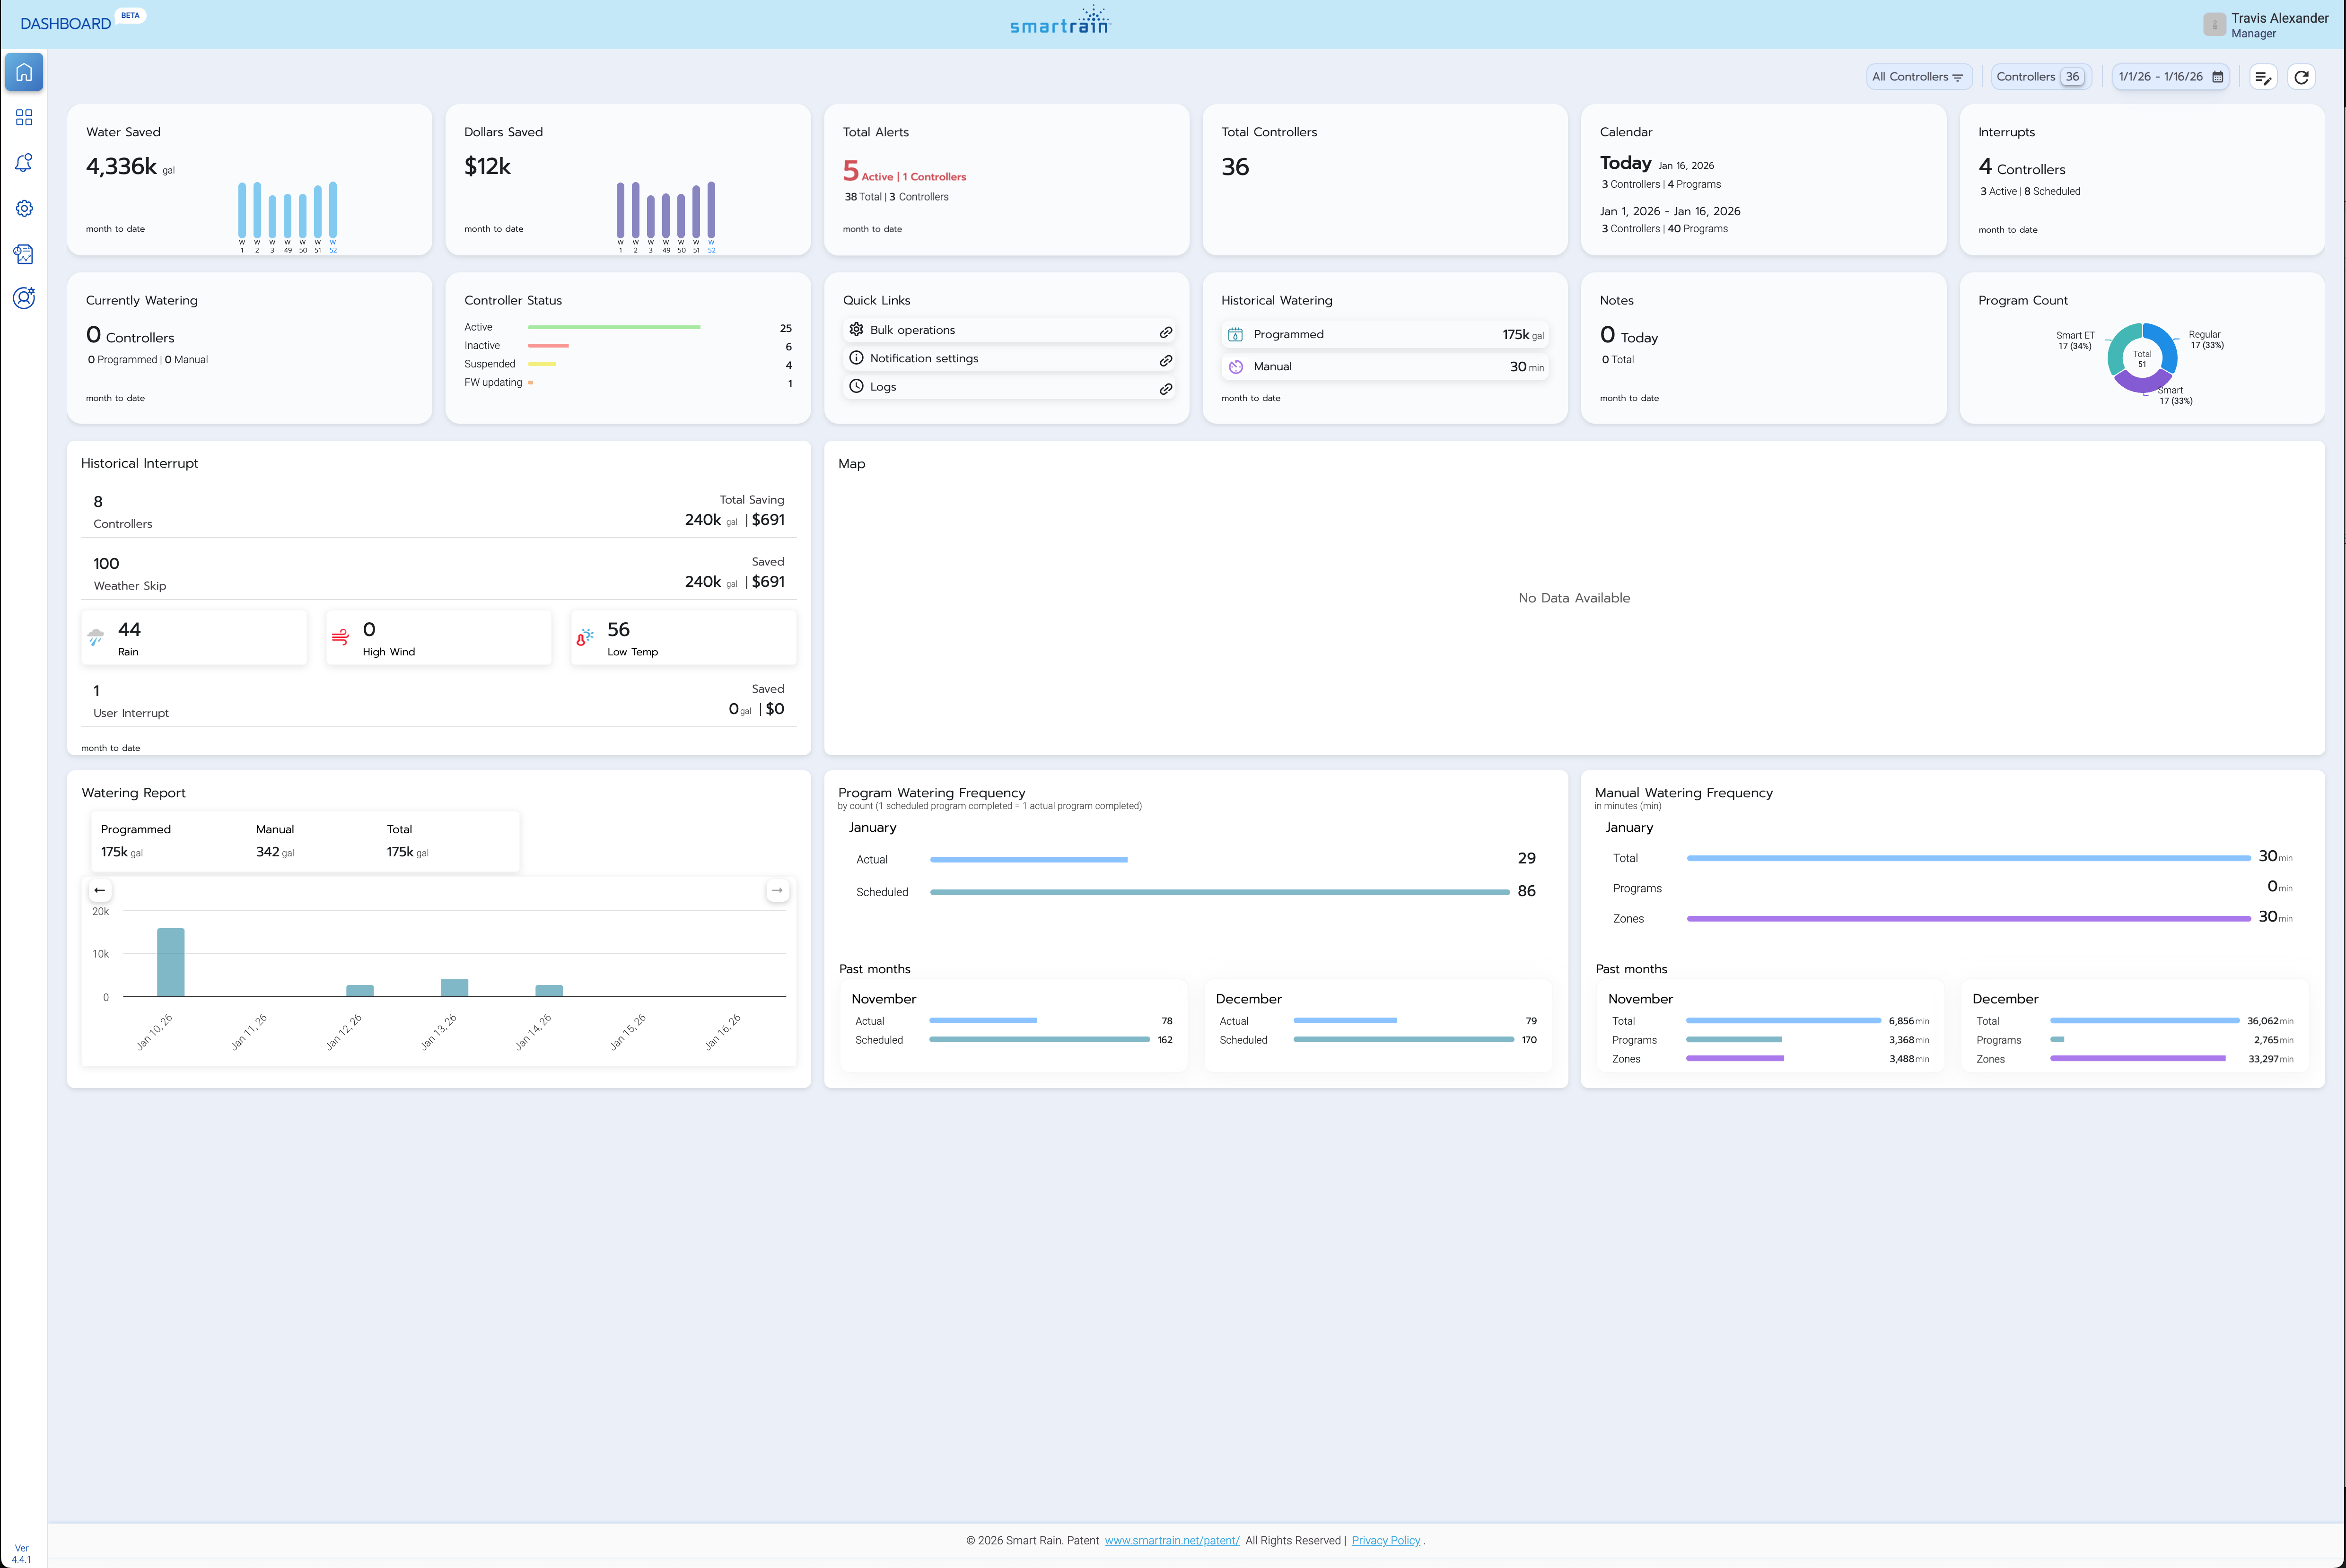
Task: Open the alerts bell sidebar icon
Action: (24, 163)
